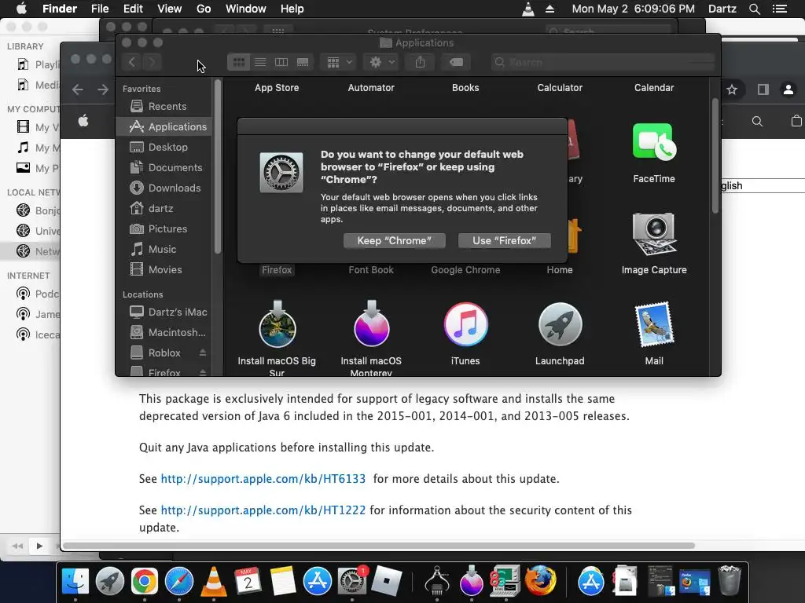Switch Finder to list view
Viewport: 805px width, 603px height.
click(x=260, y=62)
